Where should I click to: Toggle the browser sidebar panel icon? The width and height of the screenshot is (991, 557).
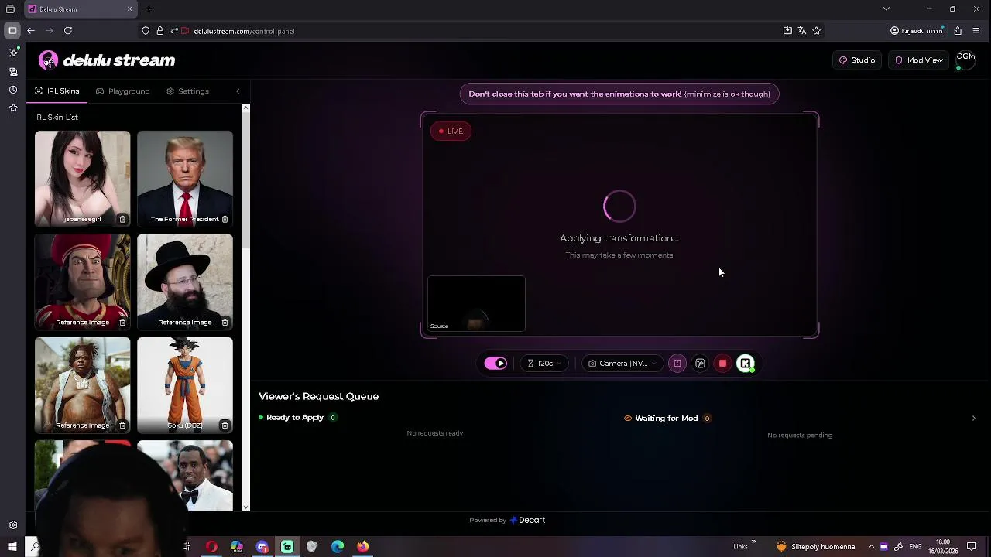[x=12, y=31]
